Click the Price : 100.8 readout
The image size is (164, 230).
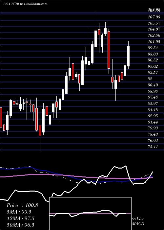(22, 205)
